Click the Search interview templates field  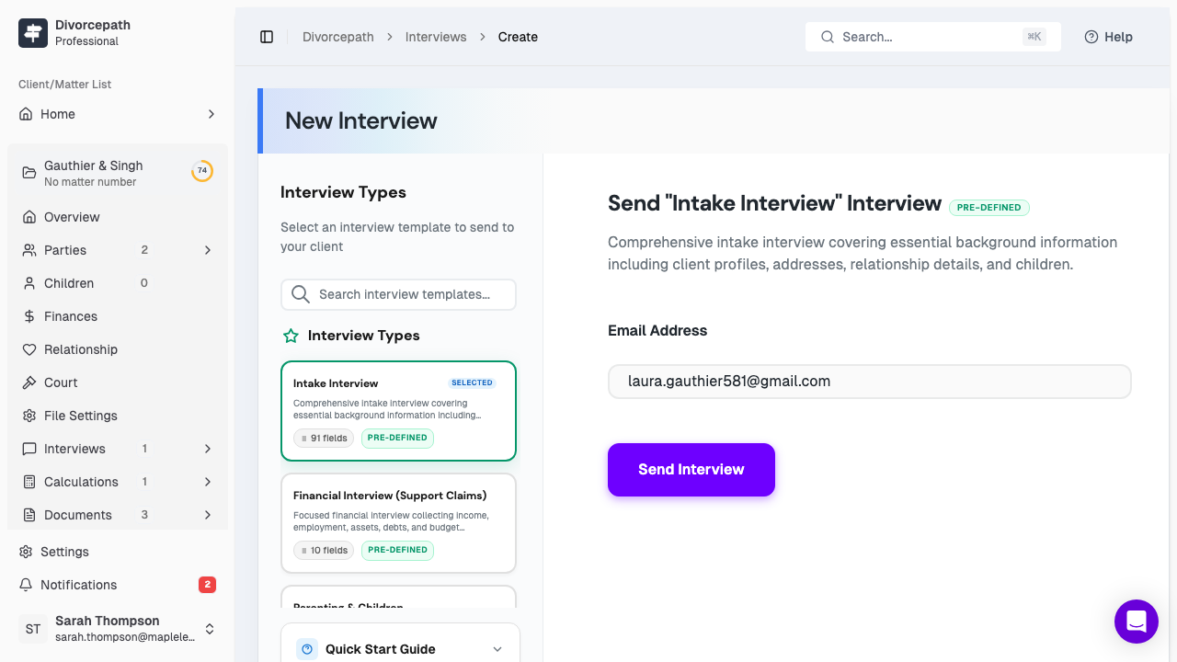[398, 294]
